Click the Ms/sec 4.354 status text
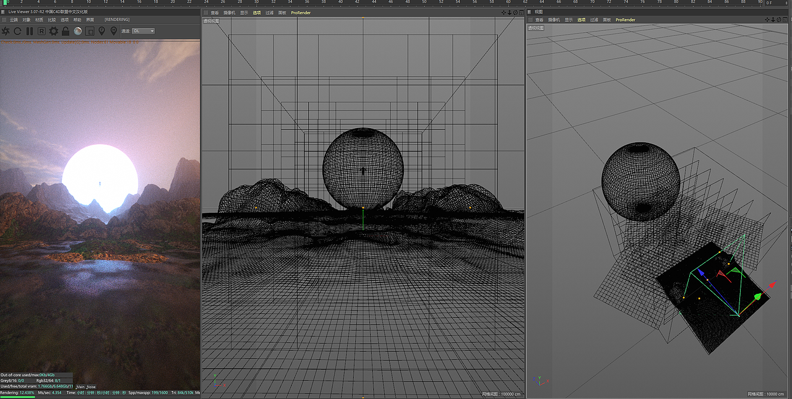Screen dimensions: 792x399 [x=50, y=393]
